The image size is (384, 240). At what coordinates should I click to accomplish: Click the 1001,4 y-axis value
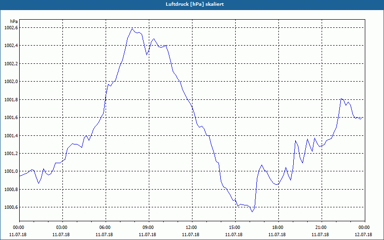(11, 136)
